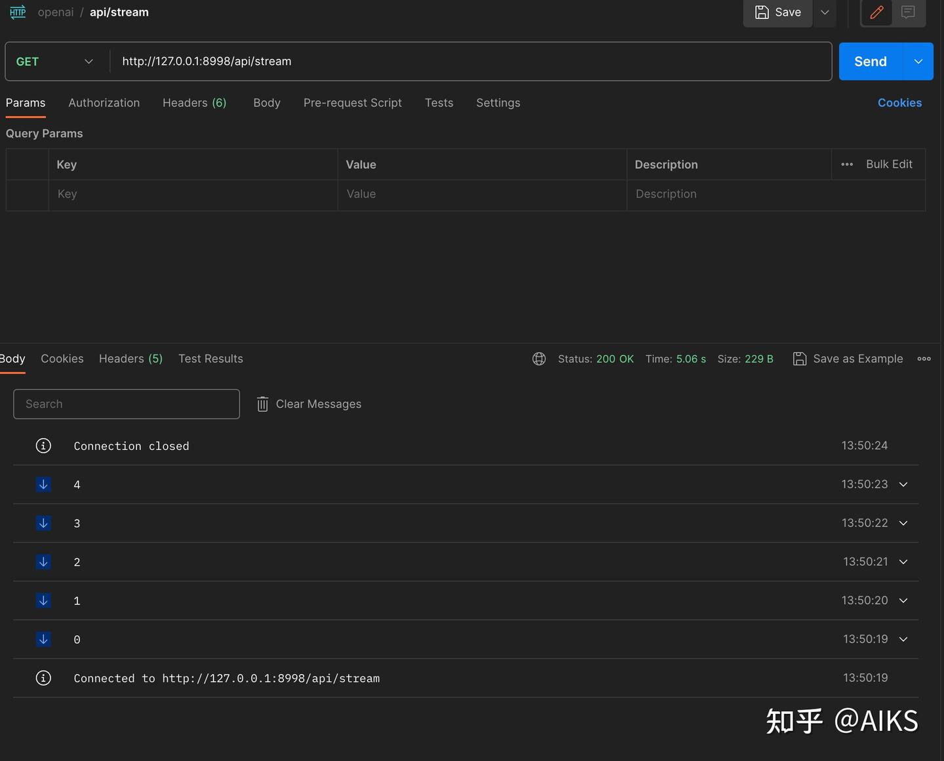The image size is (944, 761).
Task: Open the Save button dropdown chevron
Action: (x=825, y=12)
